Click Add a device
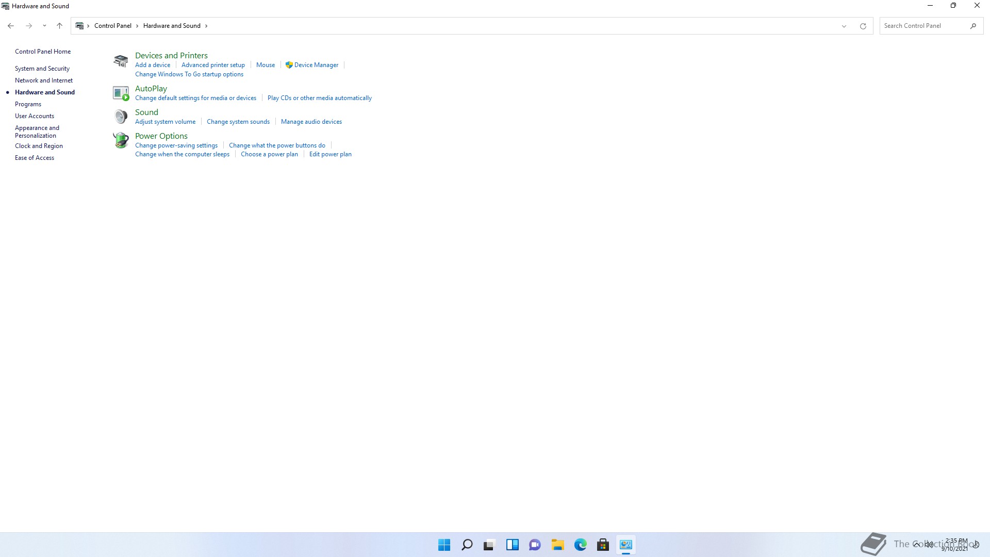 coord(153,65)
